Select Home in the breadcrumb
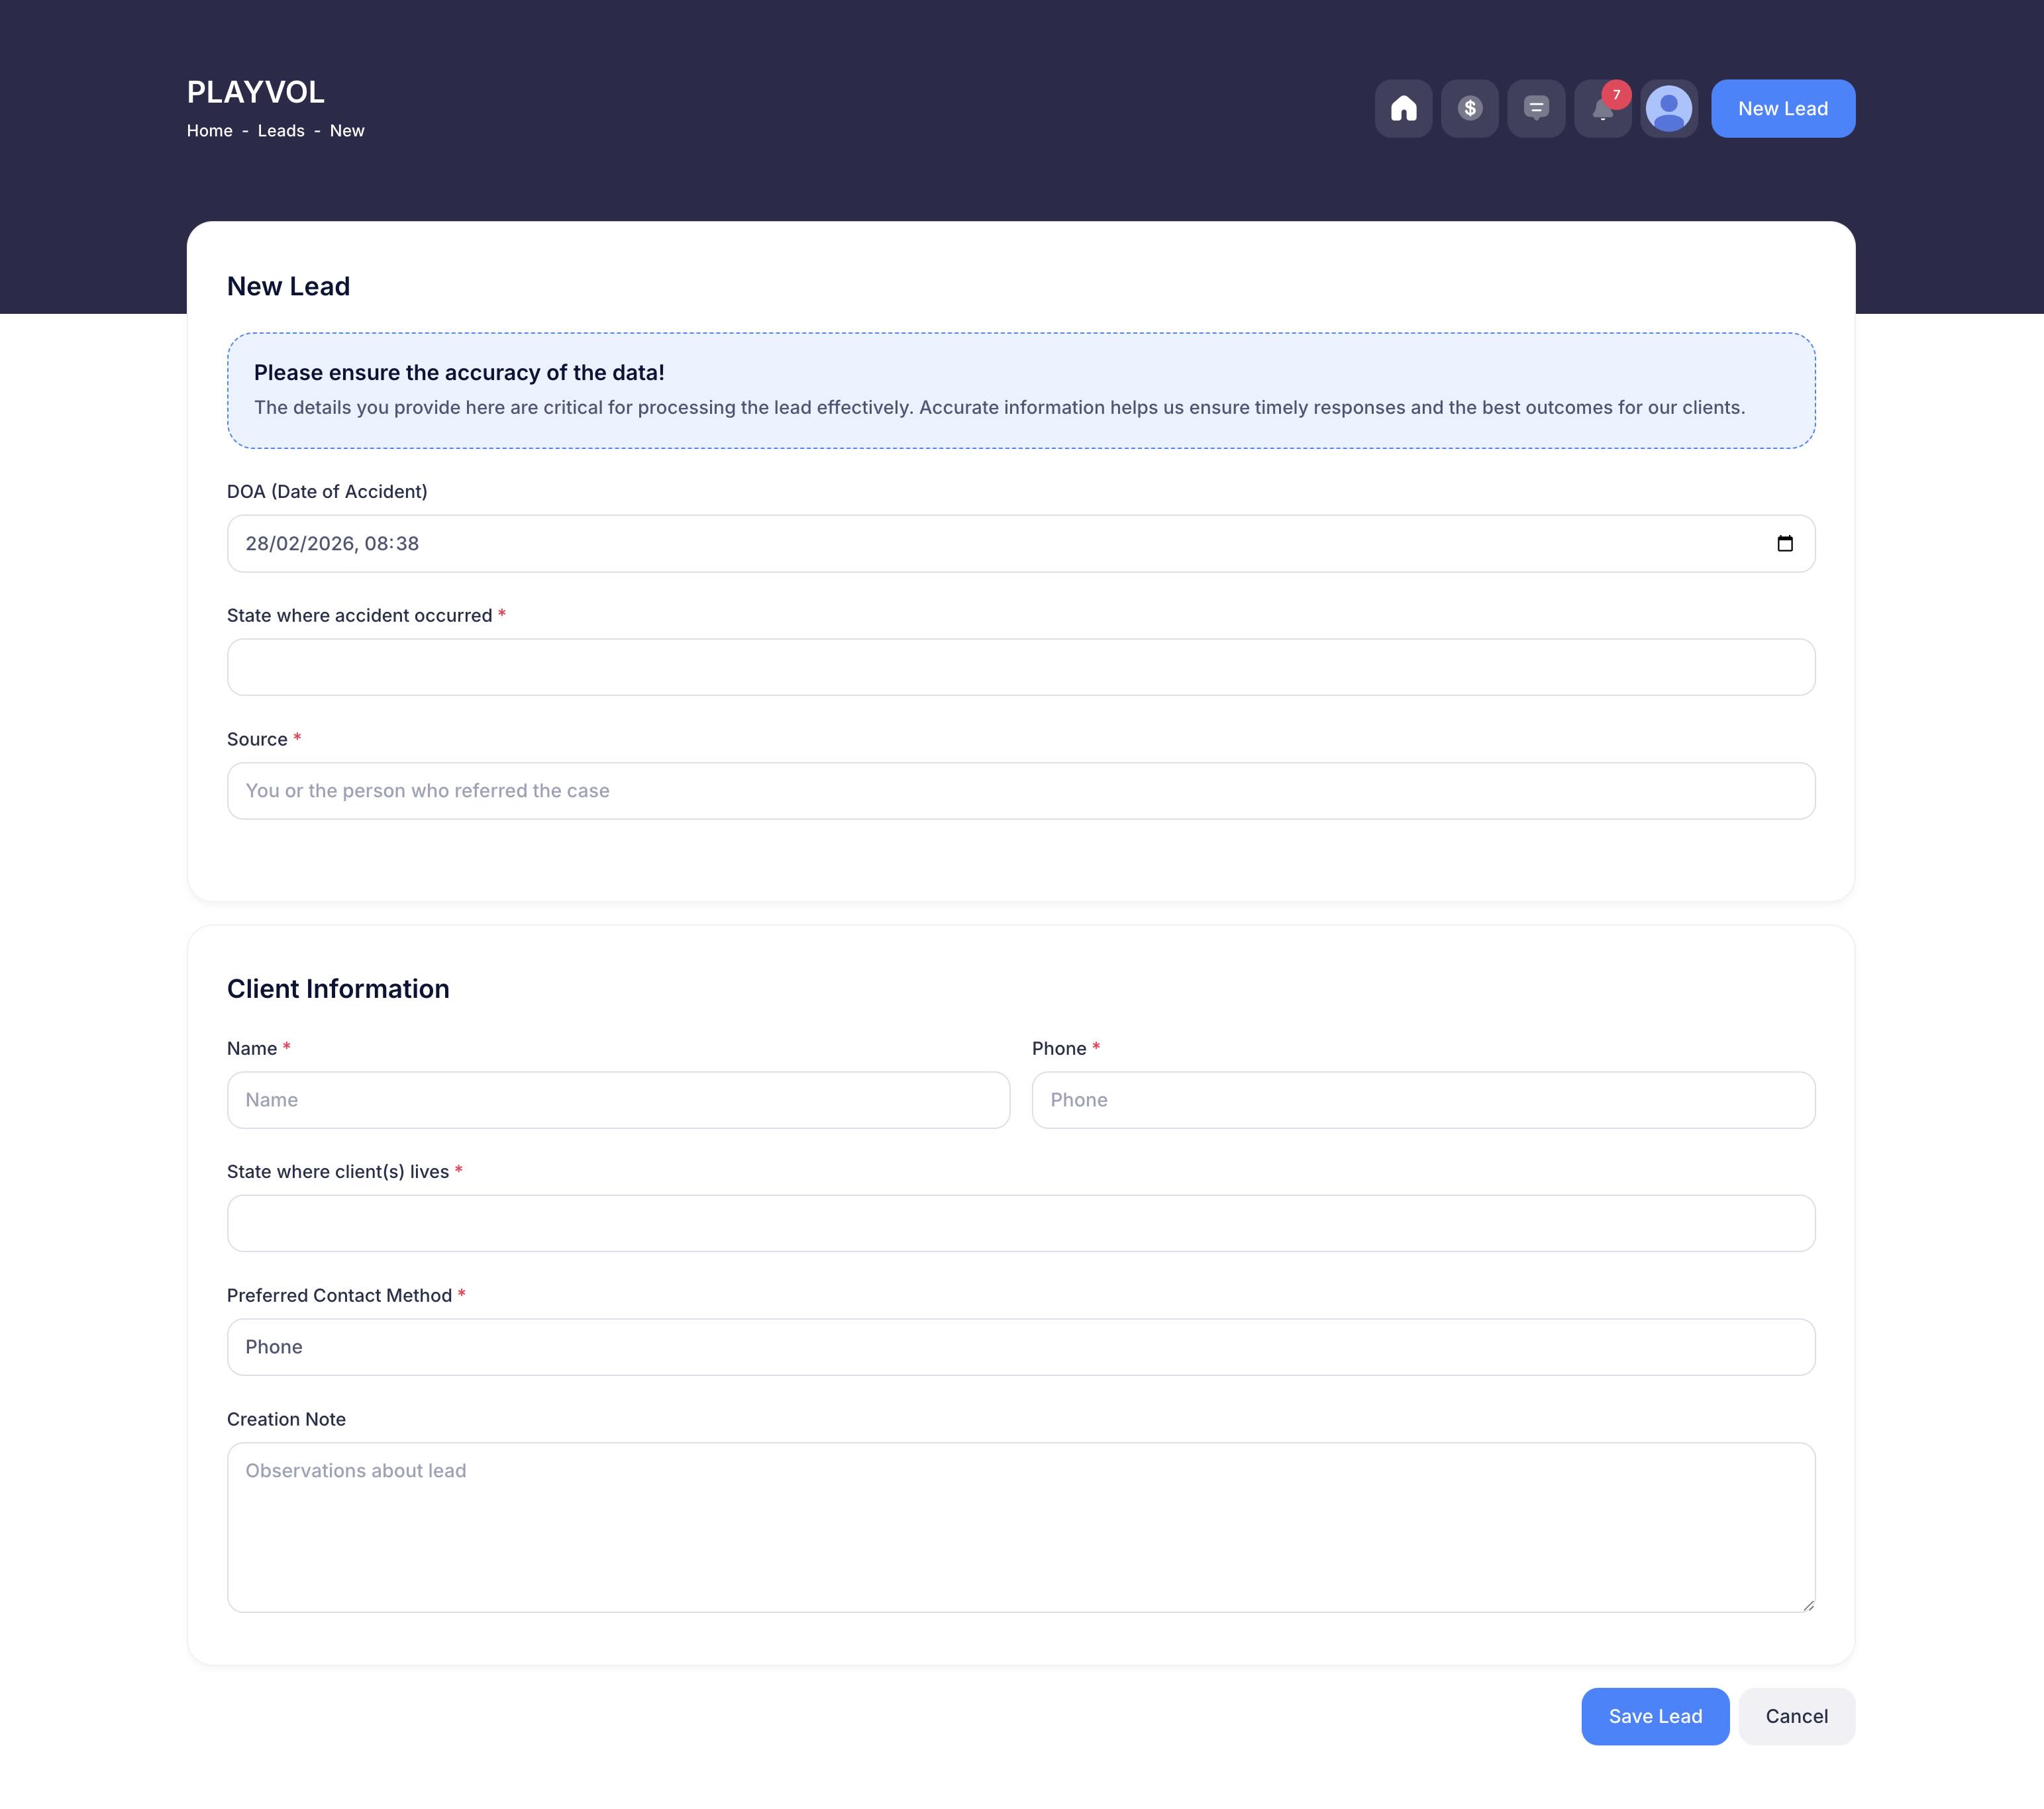The width and height of the screenshot is (2044, 1809). (209, 130)
